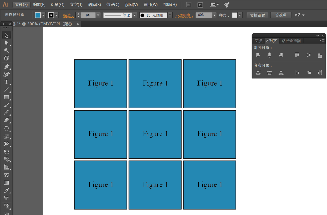Select the Rectangle tool
327x215 pixels.
pos(6,97)
